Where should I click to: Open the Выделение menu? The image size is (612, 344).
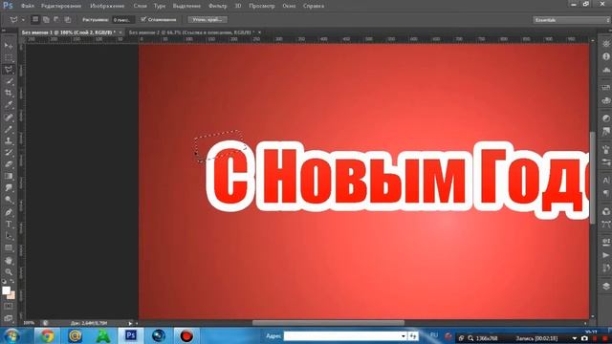(186, 6)
